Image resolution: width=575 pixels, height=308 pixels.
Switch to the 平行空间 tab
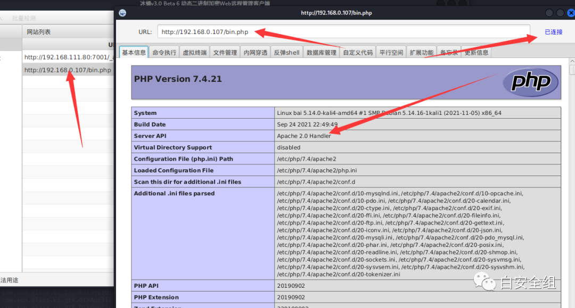pos(391,52)
